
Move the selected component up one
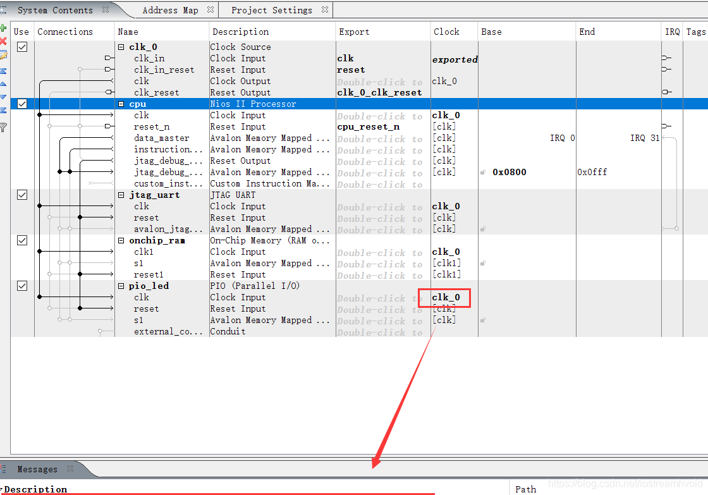tap(3, 84)
